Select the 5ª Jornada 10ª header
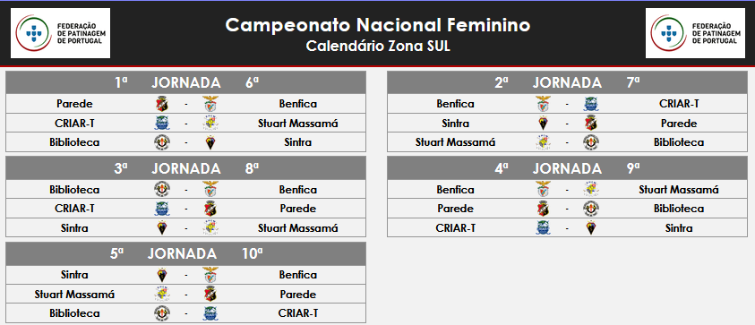This screenshot has height=325, width=755. (x=185, y=253)
